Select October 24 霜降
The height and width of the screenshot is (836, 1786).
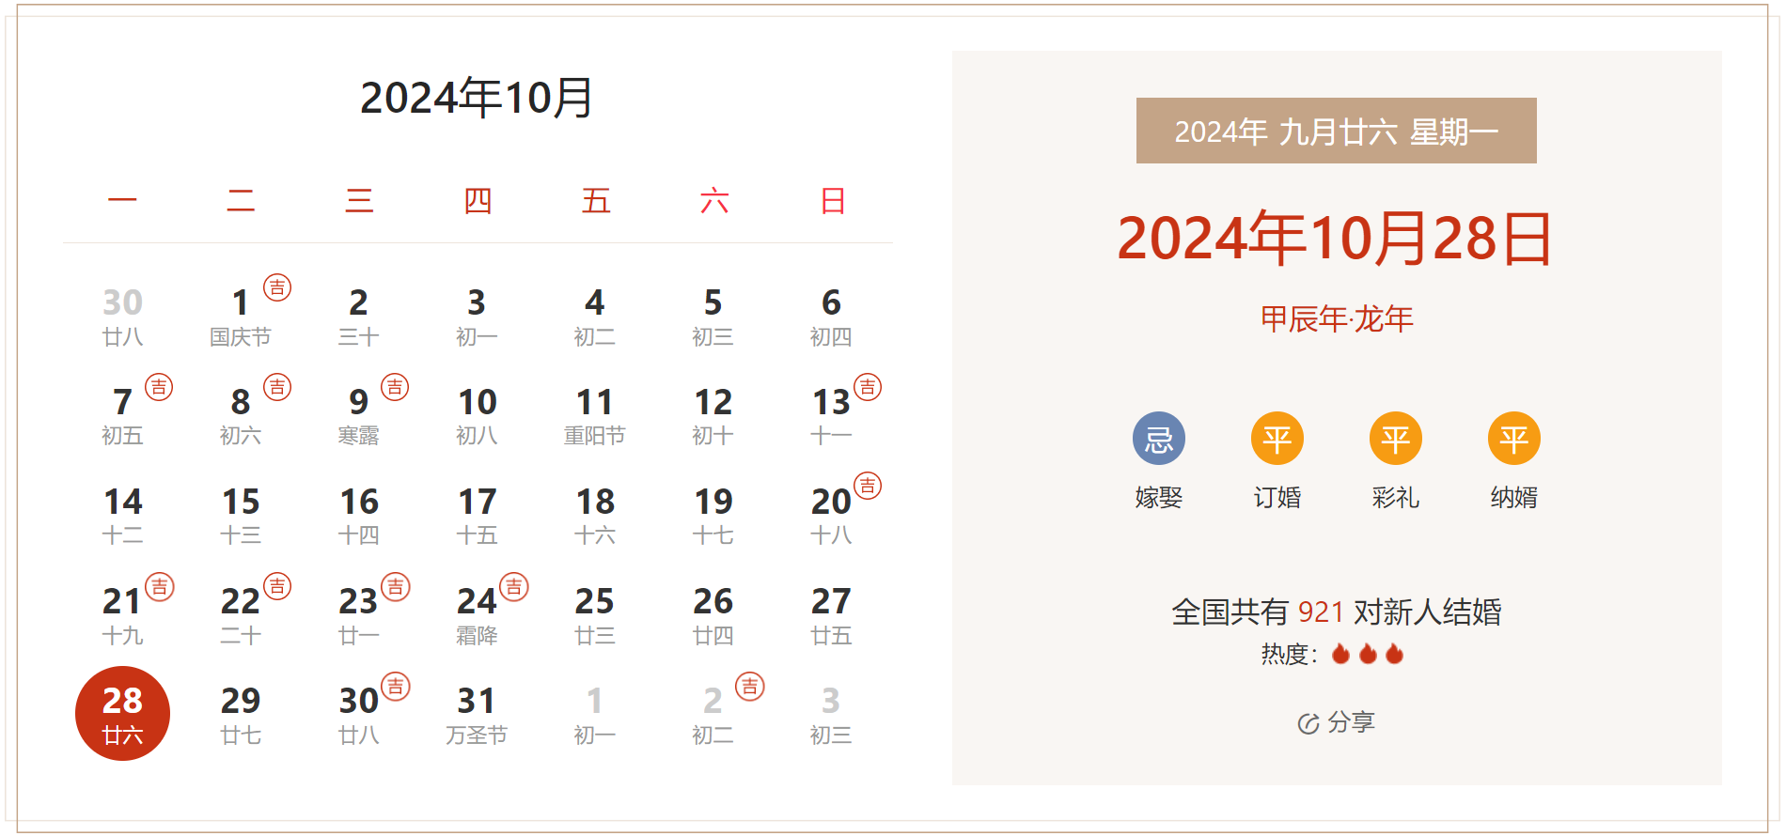coord(477,615)
